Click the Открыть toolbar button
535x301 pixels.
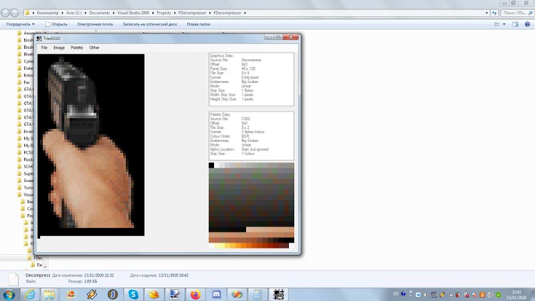coord(56,24)
